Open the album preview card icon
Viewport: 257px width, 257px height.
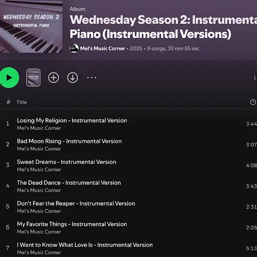(x=33, y=78)
